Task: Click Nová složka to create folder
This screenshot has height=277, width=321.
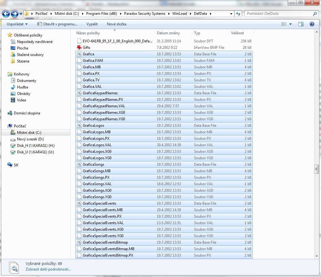Action: click(x=116, y=24)
